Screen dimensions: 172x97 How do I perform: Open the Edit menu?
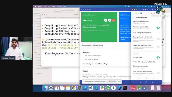[49, 6]
